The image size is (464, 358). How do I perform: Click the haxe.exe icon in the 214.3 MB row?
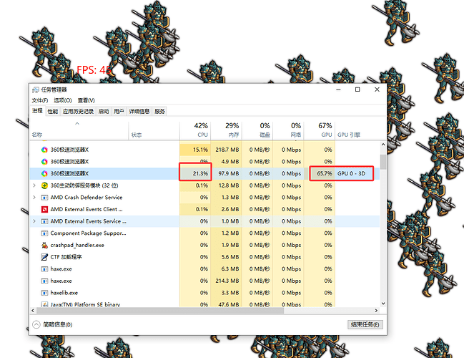click(44, 281)
